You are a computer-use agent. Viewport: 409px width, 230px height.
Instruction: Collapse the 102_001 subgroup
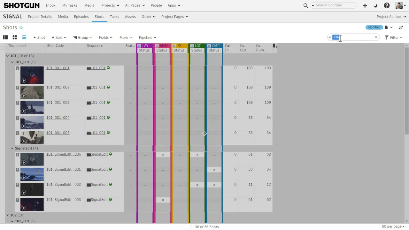[12, 221]
